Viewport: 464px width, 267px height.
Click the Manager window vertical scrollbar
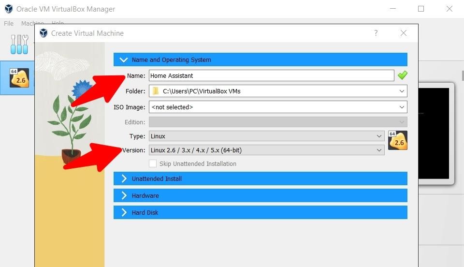pyautogui.click(x=463, y=75)
